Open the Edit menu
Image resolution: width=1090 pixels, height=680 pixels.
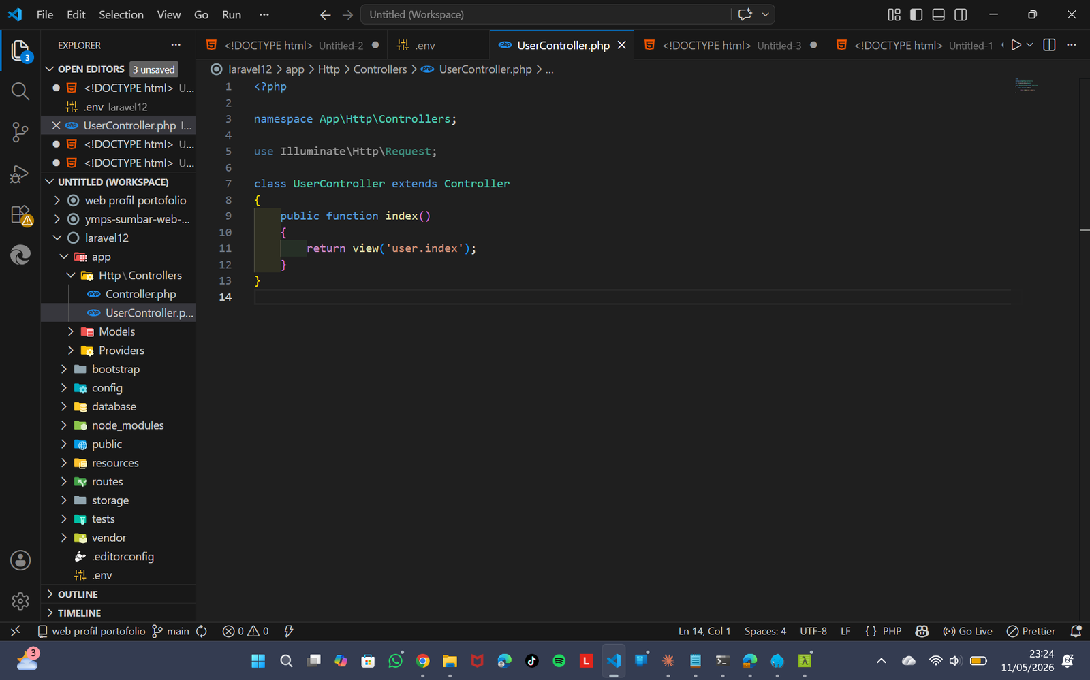click(x=76, y=14)
